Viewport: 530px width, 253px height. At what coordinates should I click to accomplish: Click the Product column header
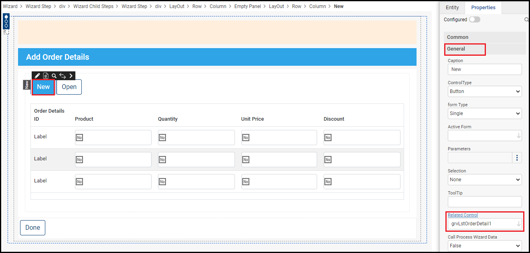pyautogui.click(x=84, y=119)
